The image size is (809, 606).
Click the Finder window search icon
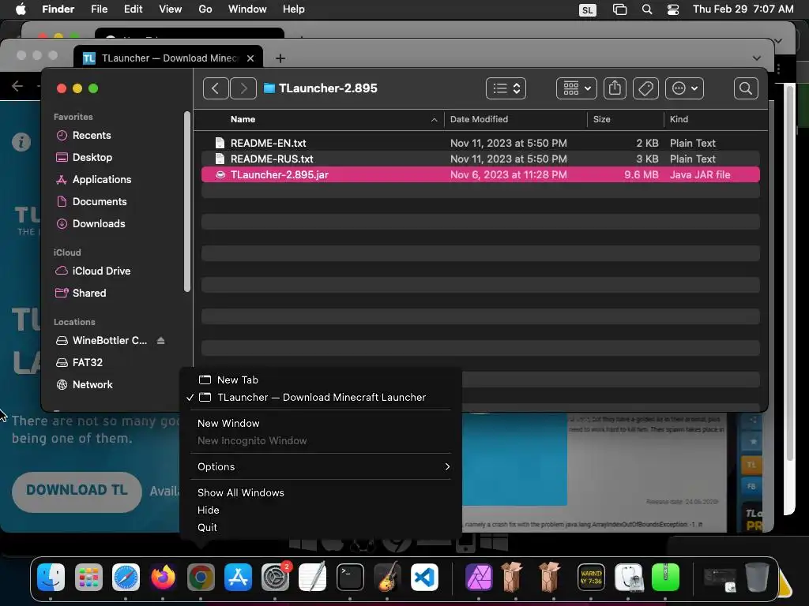click(x=746, y=88)
